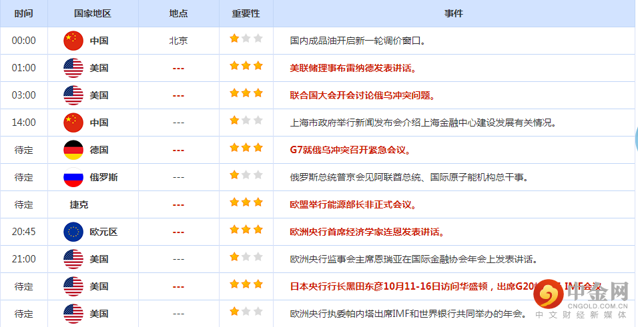Click the 捷克 country label
The width and height of the screenshot is (638, 327).
[79, 204]
